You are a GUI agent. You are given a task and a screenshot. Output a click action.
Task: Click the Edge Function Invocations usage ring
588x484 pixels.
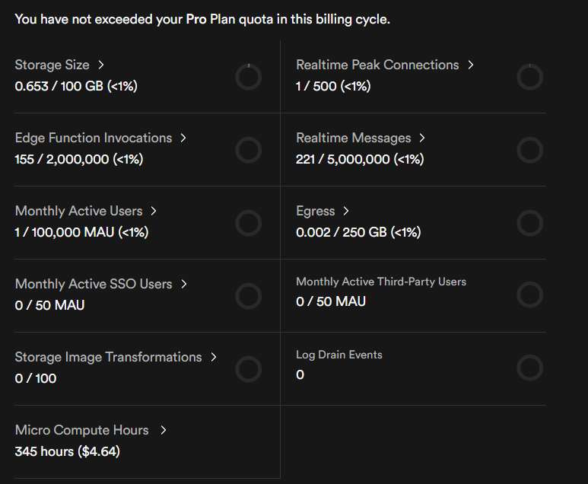(x=249, y=150)
